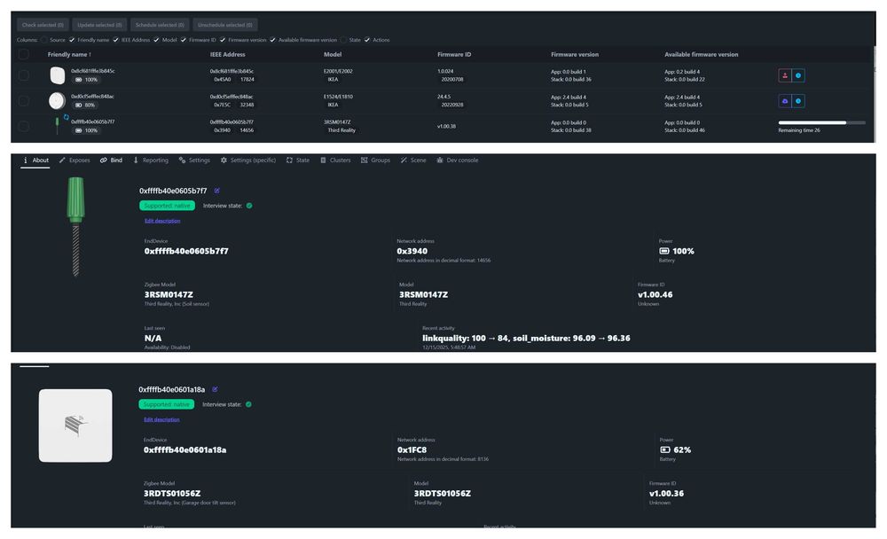
Task: Open the Settings tab
Action: coord(194,160)
